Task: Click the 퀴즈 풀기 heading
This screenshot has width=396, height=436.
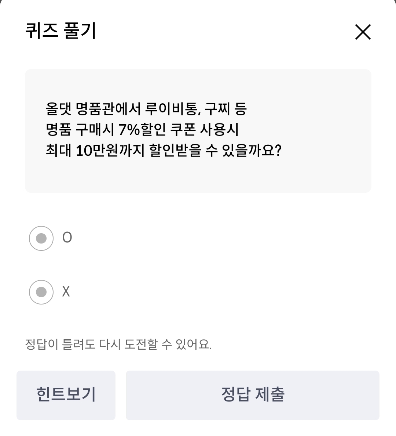Action: [60, 31]
